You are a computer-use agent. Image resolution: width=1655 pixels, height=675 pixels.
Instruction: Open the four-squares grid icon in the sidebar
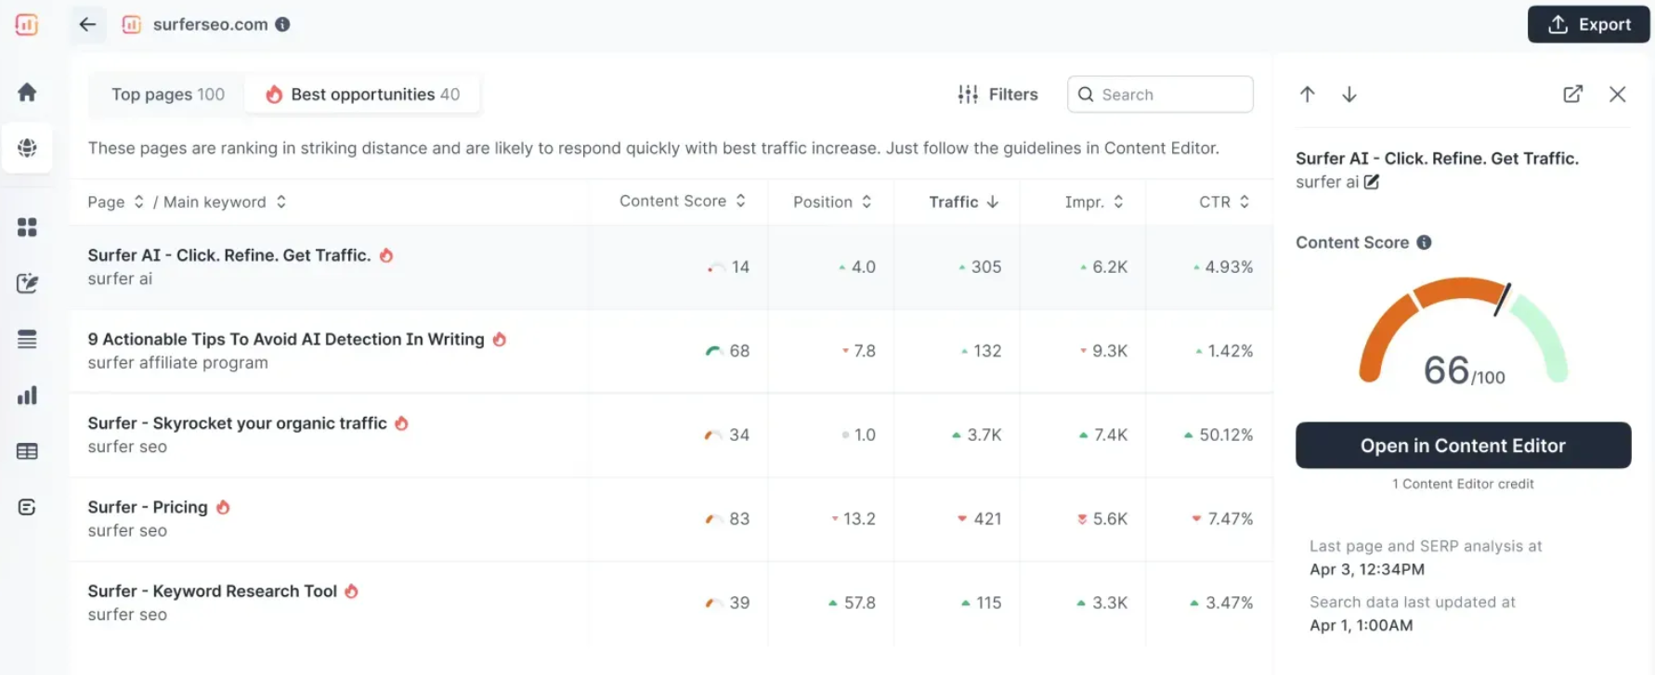(x=27, y=227)
